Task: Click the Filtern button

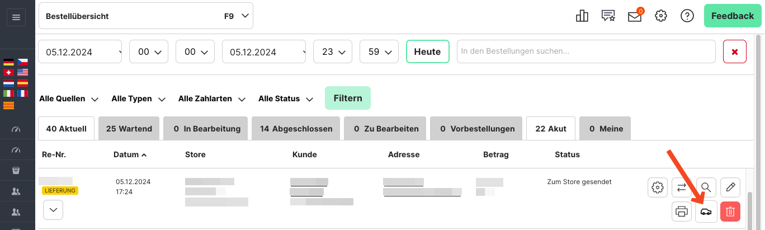Action: pyautogui.click(x=347, y=98)
